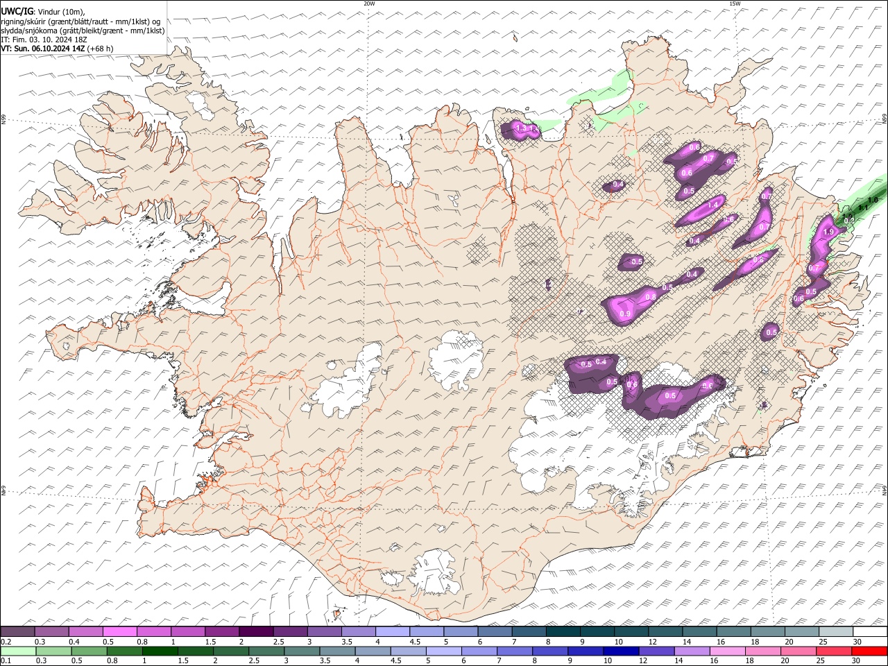Click the '0.1' label on the green rain scale

coord(6,661)
